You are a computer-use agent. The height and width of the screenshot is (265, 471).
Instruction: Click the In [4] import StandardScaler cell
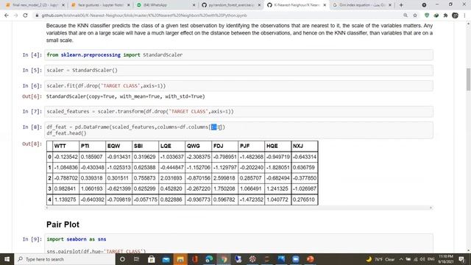[238, 55]
